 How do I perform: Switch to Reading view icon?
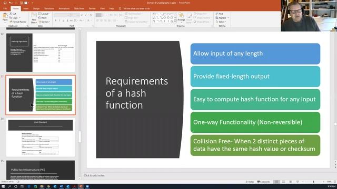[291, 182]
